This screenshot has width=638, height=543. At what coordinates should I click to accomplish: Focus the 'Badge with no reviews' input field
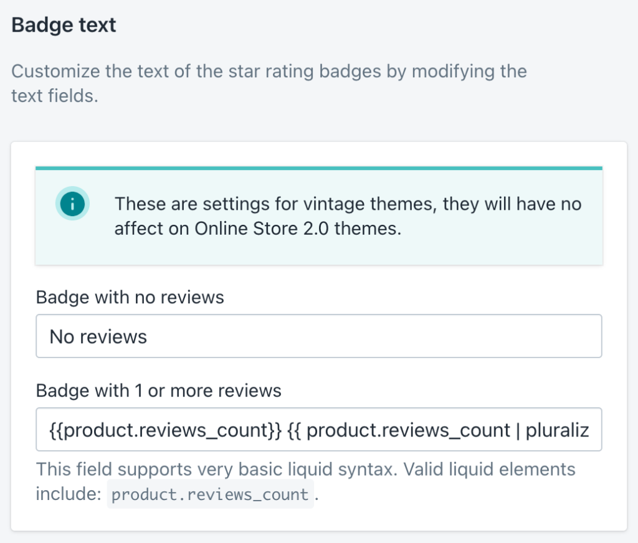coord(318,336)
